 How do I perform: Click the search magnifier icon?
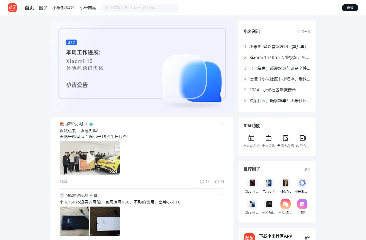coord(106,8)
